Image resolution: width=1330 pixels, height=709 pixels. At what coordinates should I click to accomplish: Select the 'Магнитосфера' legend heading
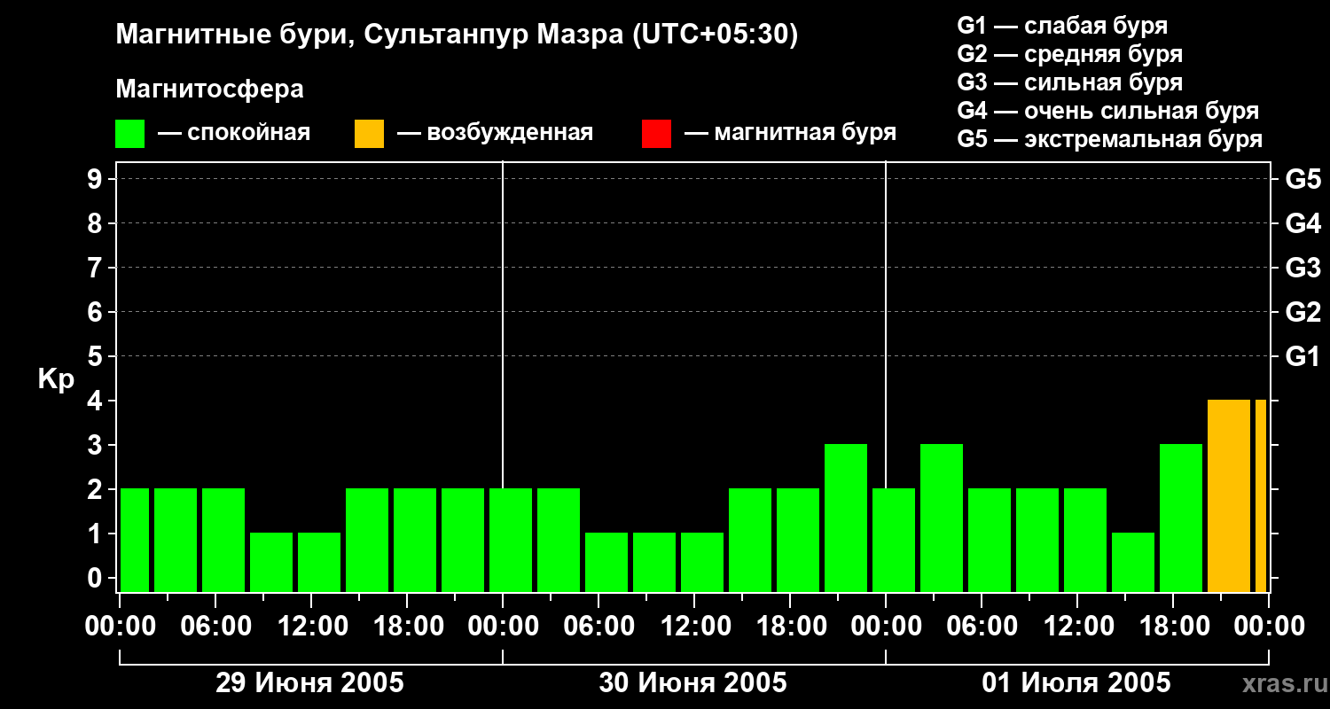click(x=210, y=90)
